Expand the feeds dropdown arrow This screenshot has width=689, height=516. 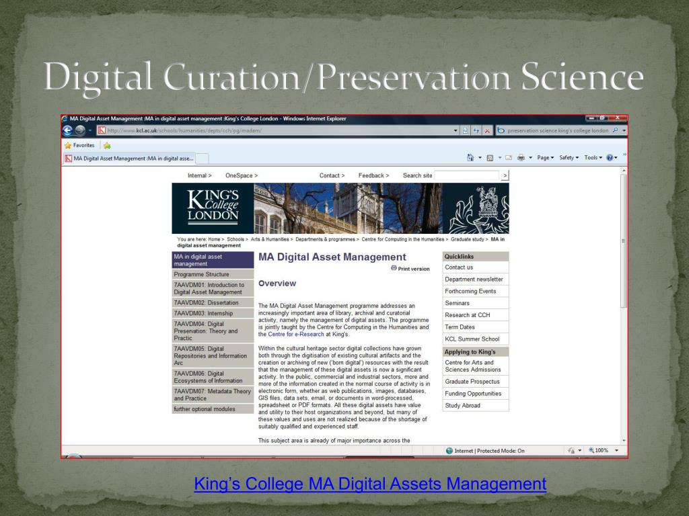click(x=500, y=158)
